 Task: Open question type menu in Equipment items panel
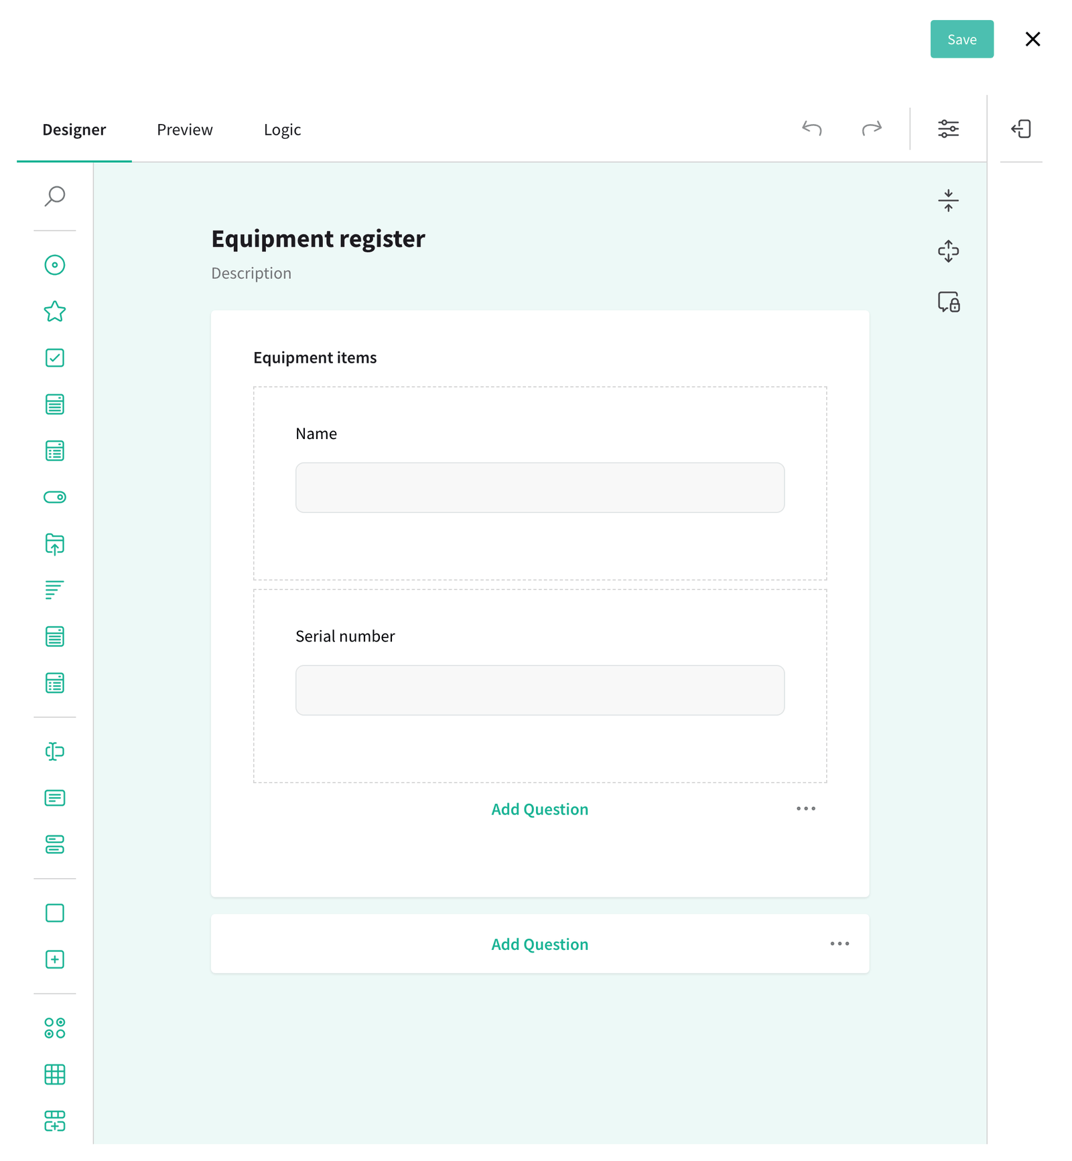tap(806, 808)
